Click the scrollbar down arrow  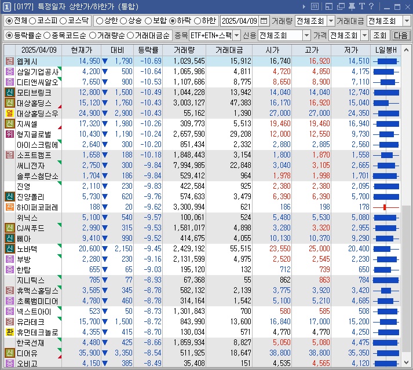point(407,362)
